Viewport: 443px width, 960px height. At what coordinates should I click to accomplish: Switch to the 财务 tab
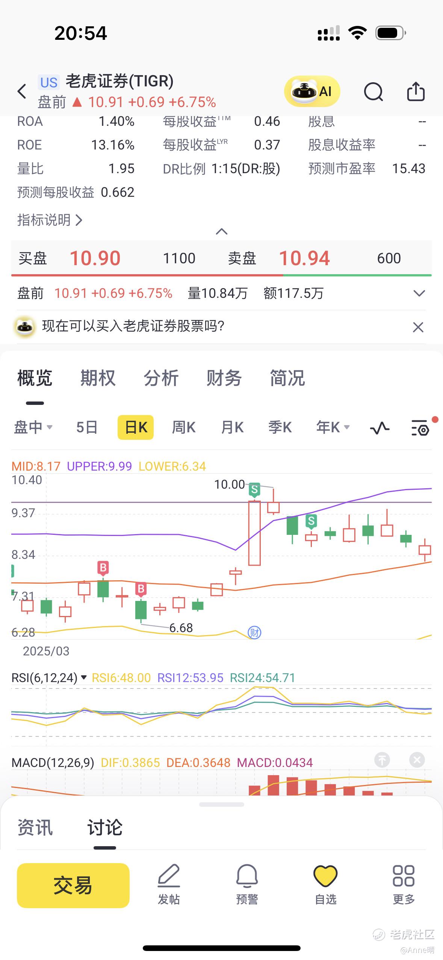click(224, 378)
